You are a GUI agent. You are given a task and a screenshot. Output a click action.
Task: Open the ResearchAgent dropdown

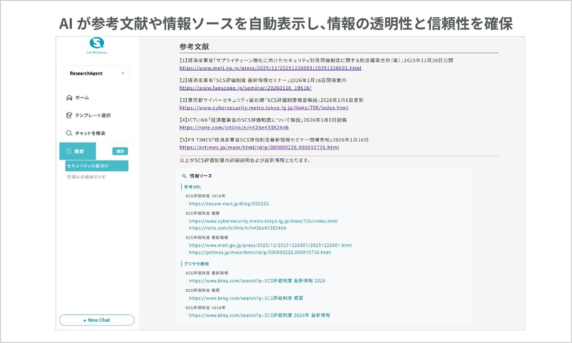pyautogui.click(x=96, y=73)
